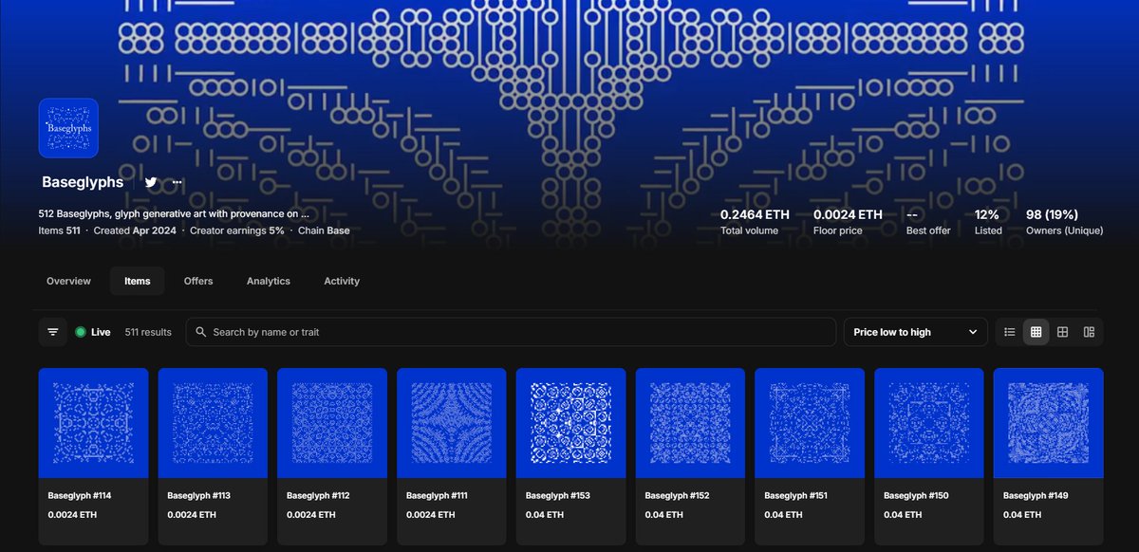Click the Baseglyphs collection name heading

click(x=83, y=182)
